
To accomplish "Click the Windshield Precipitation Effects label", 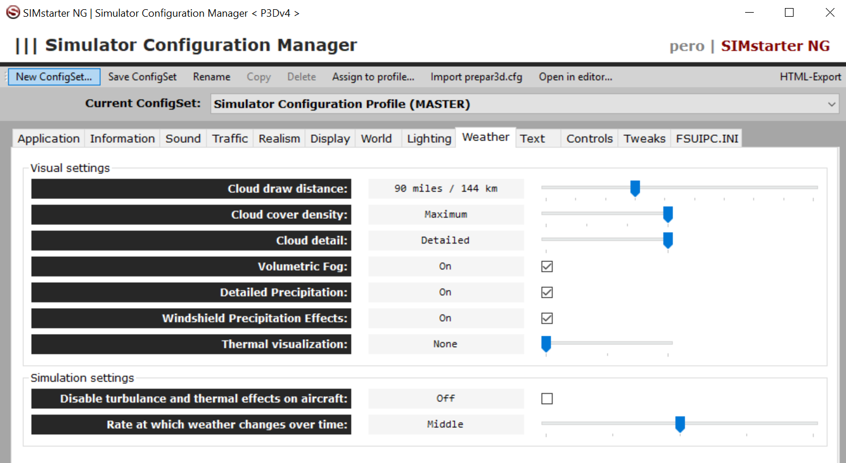I will point(191,318).
